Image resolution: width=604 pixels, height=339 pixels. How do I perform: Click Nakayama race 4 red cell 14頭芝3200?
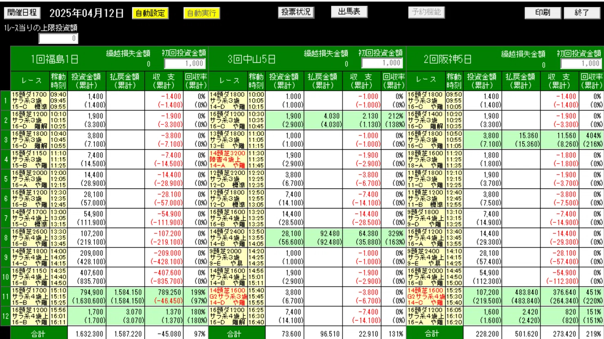click(227, 153)
